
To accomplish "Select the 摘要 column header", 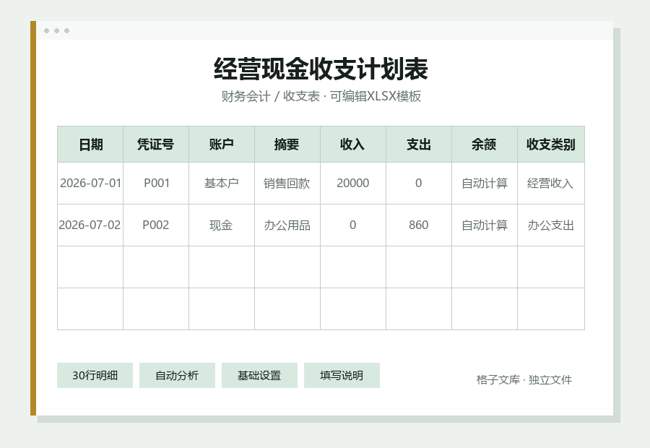I will tap(287, 145).
